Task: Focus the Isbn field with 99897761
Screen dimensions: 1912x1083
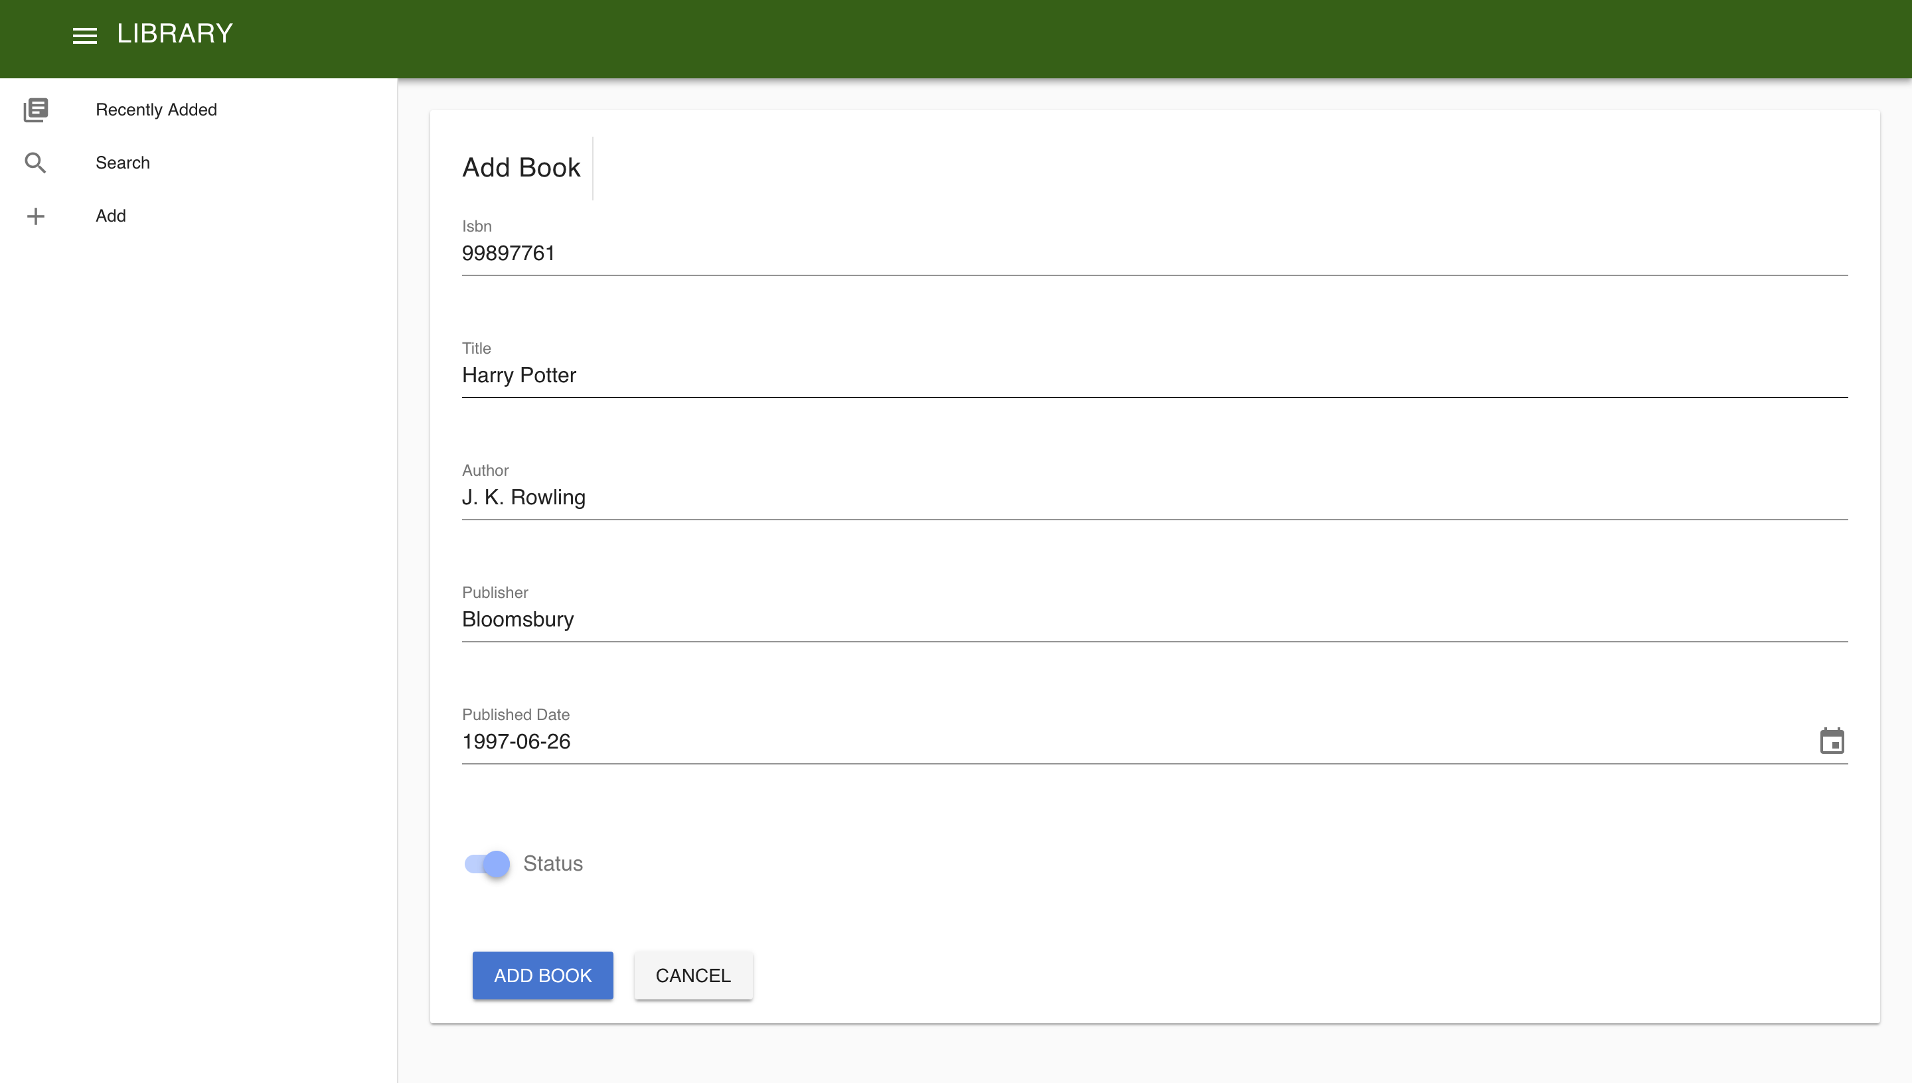Action: point(1153,253)
